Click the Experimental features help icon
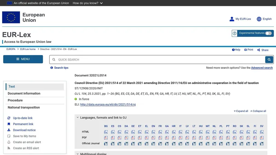Screen dimensions: 276x155 tap(235, 33)
